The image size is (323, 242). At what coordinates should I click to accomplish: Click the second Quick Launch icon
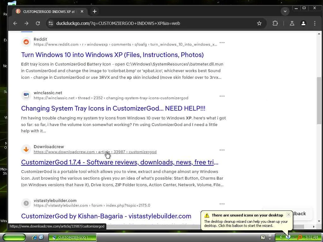(x=41, y=238)
